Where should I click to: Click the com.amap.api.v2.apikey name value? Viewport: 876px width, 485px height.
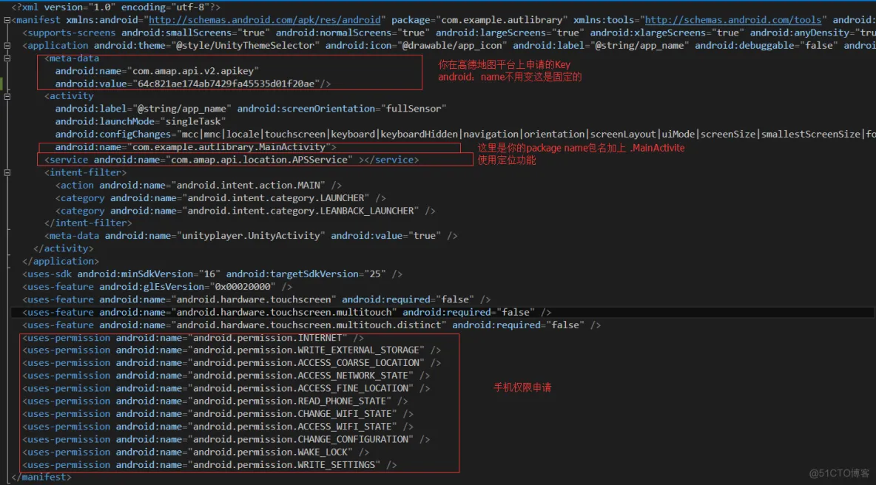coord(193,71)
